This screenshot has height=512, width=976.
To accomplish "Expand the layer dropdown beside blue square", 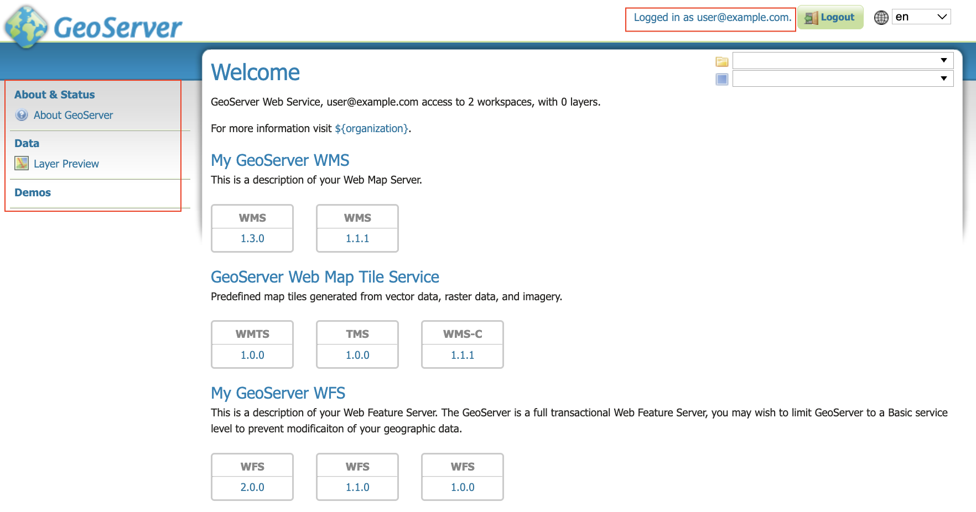I will (x=842, y=79).
